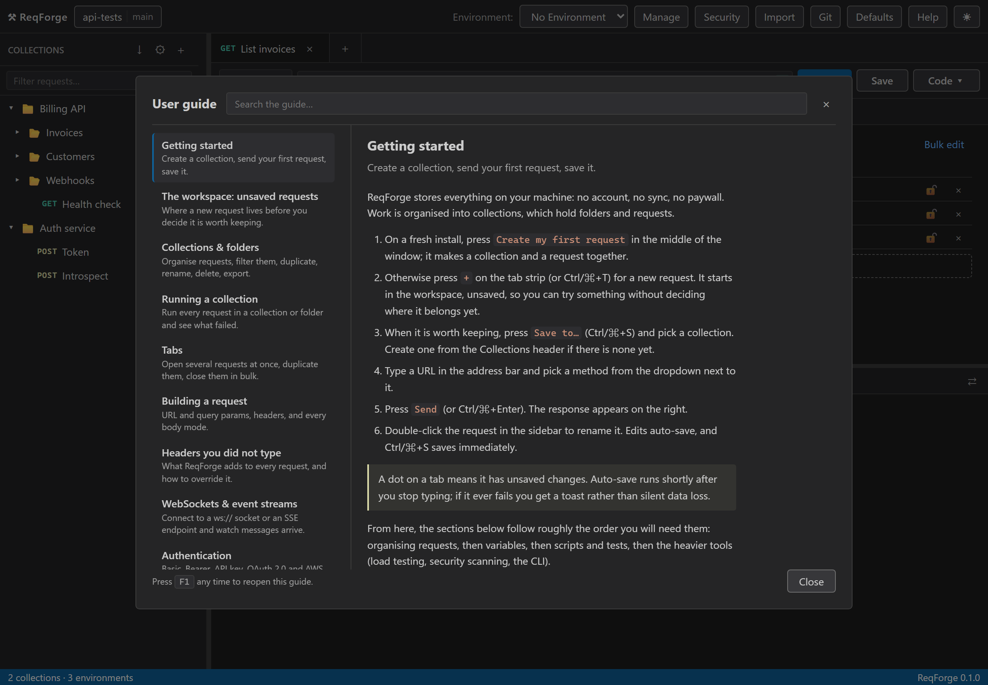Open a new request tab with plus
988x685 pixels.
click(345, 49)
